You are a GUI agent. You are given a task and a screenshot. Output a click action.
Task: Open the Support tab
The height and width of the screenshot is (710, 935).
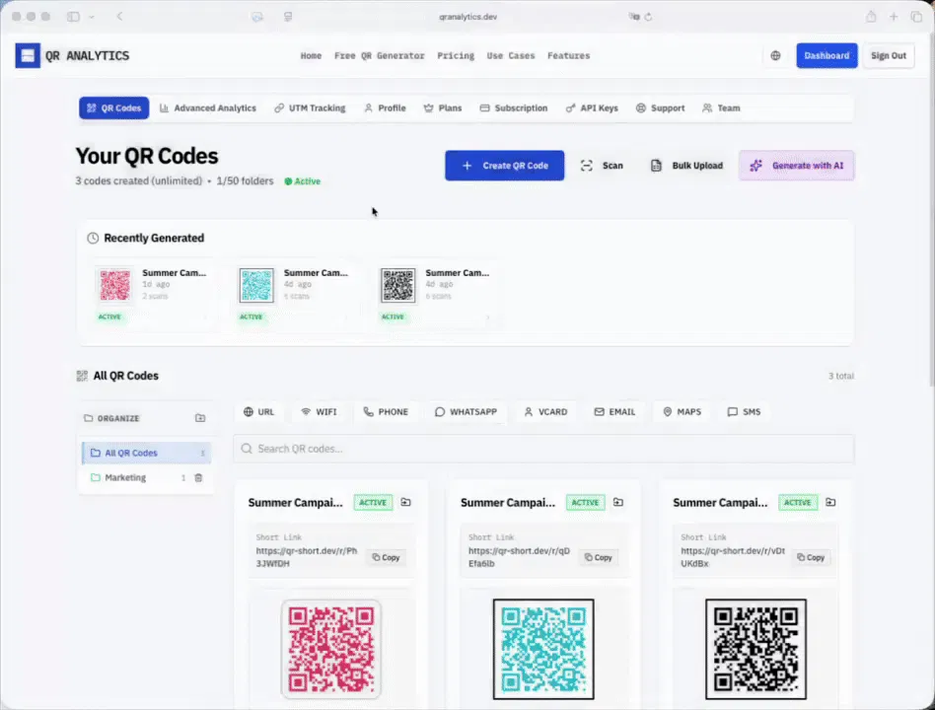tap(660, 107)
